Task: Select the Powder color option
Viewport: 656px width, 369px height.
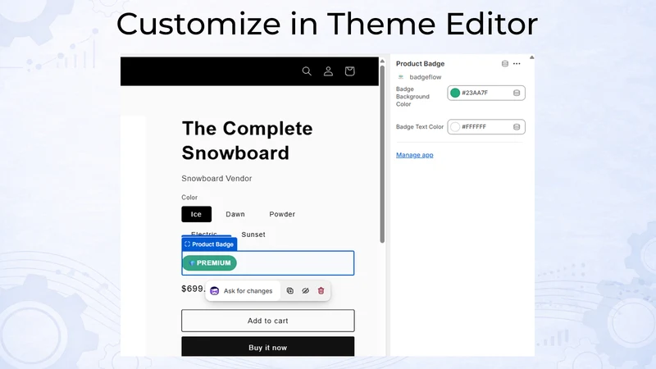Action: pyautogui.click(x=282, y=214)
